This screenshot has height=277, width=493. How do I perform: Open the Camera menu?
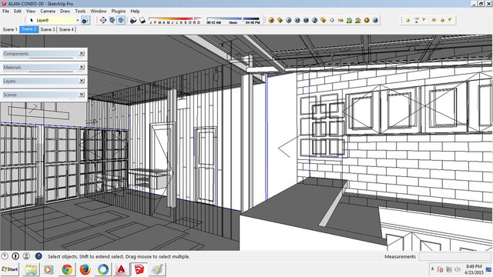(x=48, y=11)
